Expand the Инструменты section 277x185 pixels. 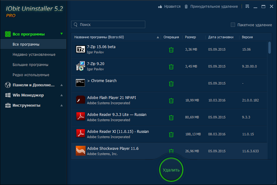[x=33, y=105]
